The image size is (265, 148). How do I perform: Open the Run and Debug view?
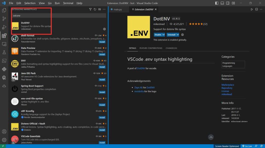[x=4, y=27]
